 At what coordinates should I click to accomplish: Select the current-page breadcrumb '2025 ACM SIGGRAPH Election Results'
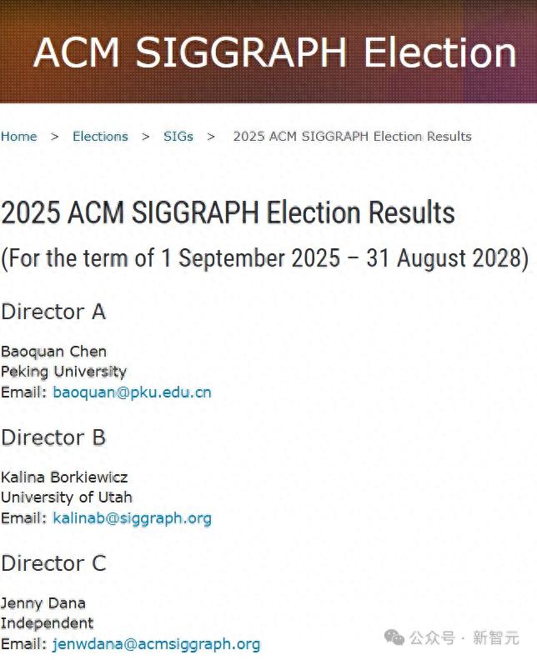coord(352,137)
